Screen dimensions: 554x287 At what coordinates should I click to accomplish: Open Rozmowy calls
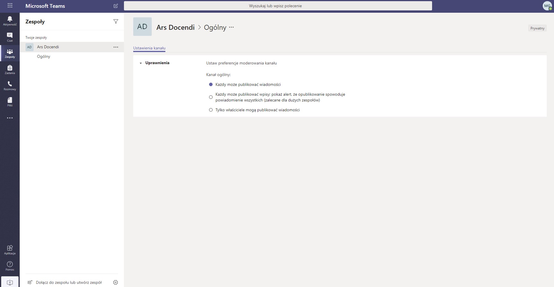[x=10, y=86]
